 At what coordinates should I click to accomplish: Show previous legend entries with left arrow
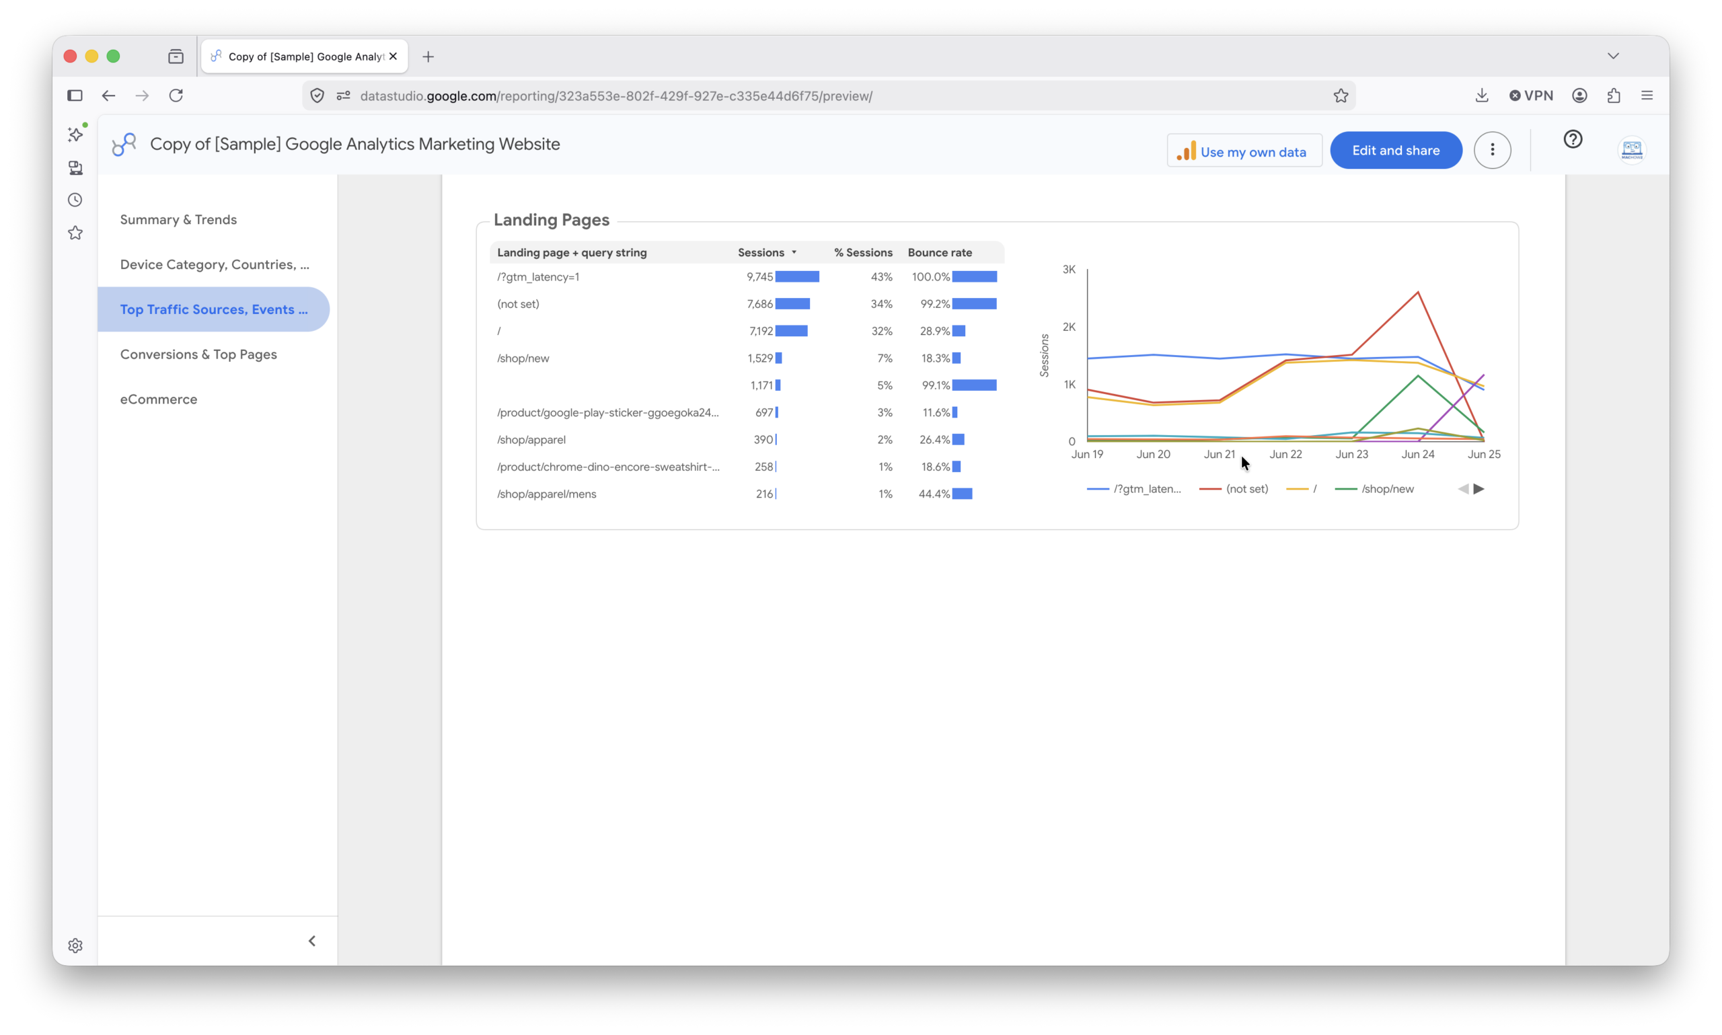point(1462,489)
